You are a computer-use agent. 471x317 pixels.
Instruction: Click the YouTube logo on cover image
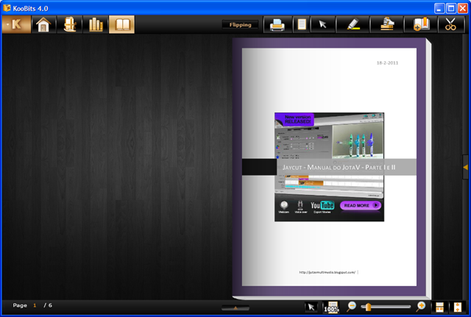[x=322, y=205]
